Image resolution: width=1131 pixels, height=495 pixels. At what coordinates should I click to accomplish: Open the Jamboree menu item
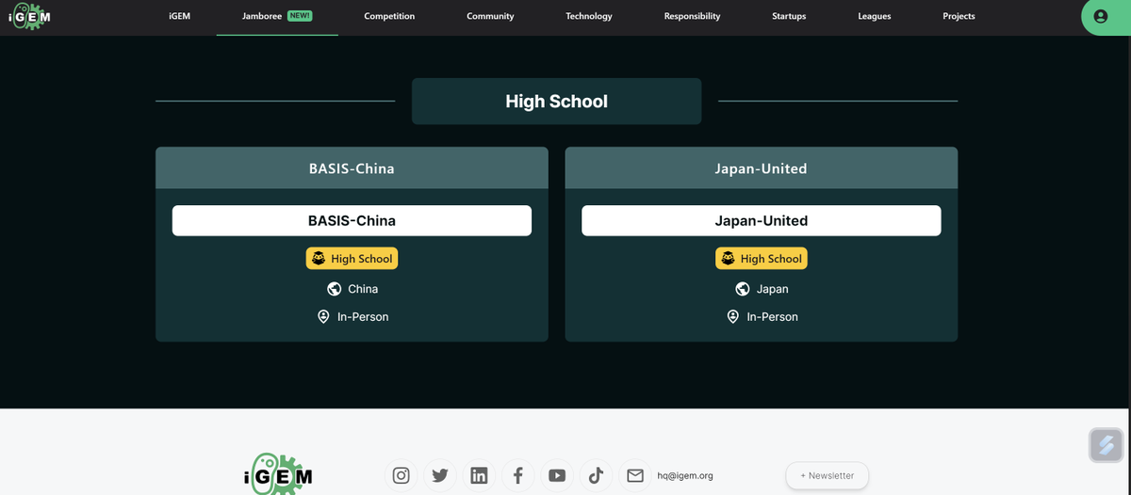click(262, 16)
